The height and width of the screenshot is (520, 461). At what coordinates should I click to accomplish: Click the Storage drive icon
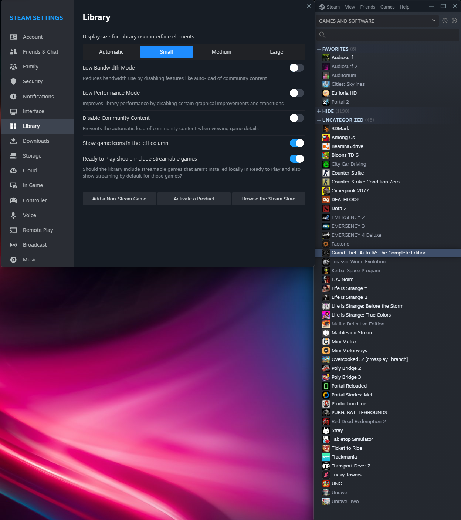[13, 156]
